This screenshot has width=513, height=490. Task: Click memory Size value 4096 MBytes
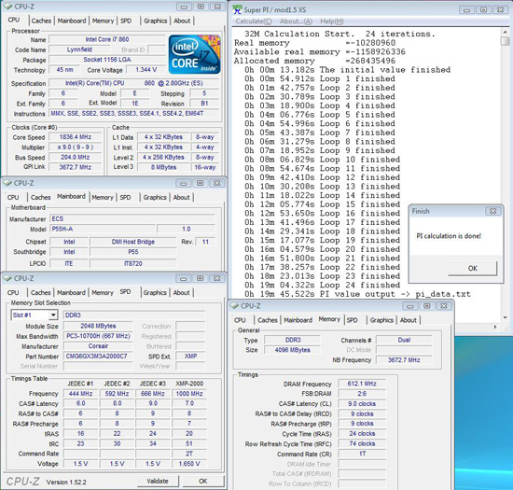[x=292, y=350]
